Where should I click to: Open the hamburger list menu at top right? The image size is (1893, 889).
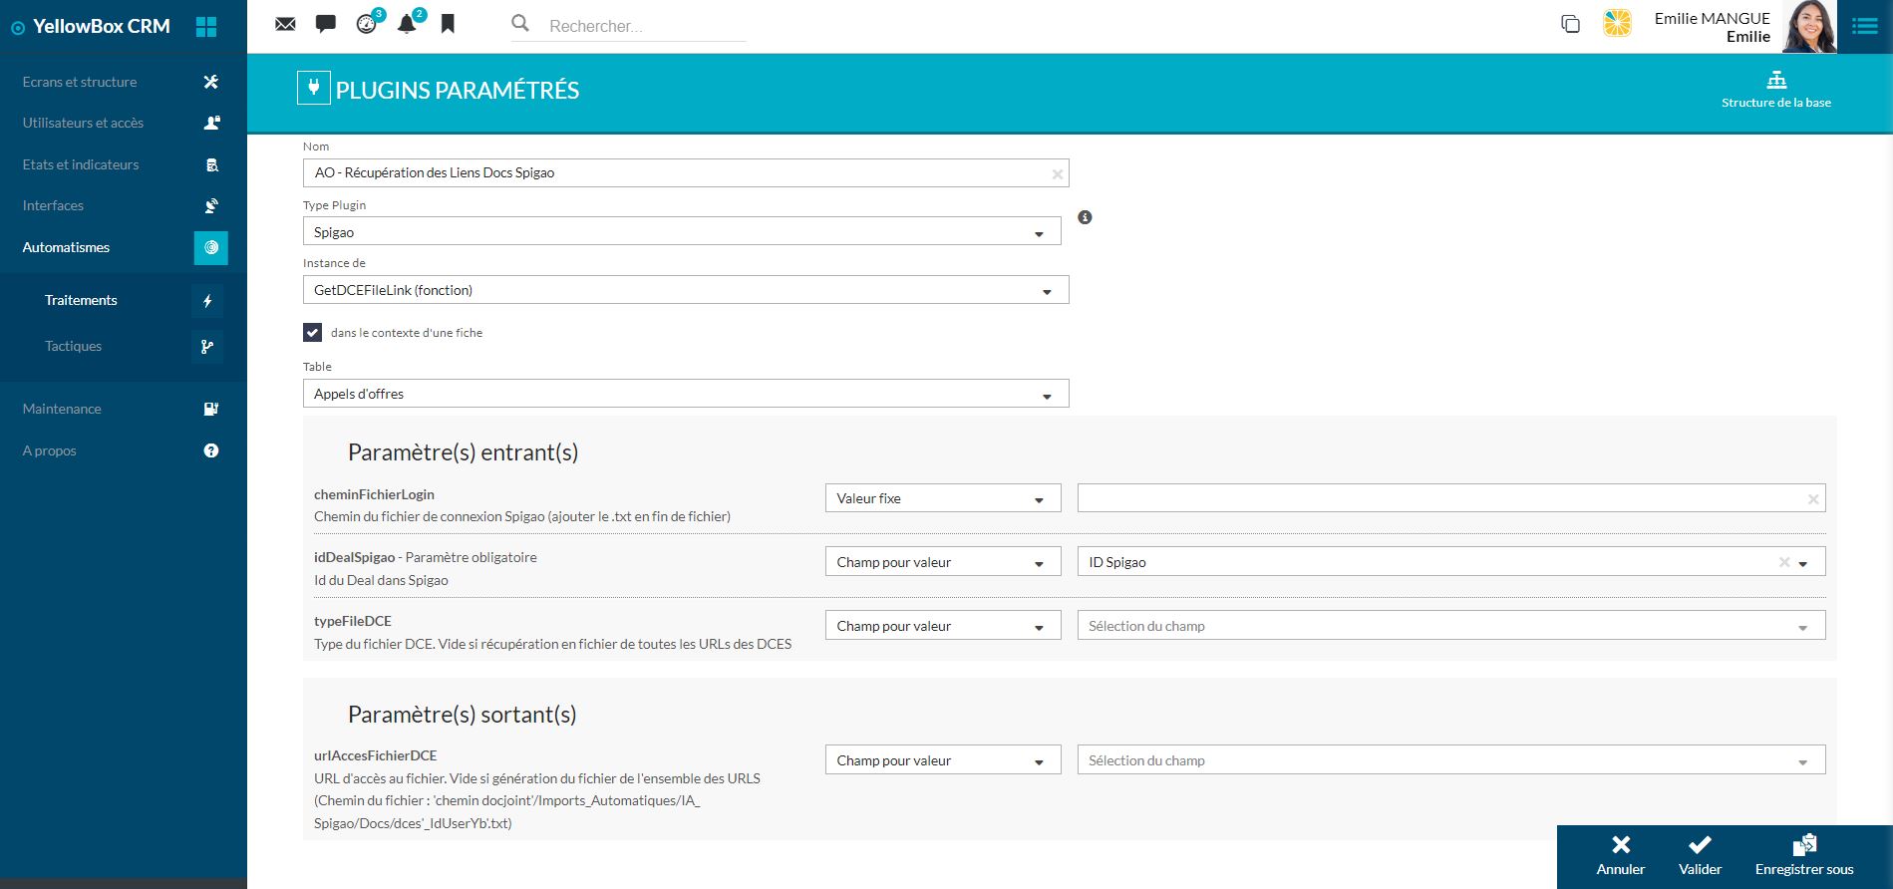click(1864, 27)
